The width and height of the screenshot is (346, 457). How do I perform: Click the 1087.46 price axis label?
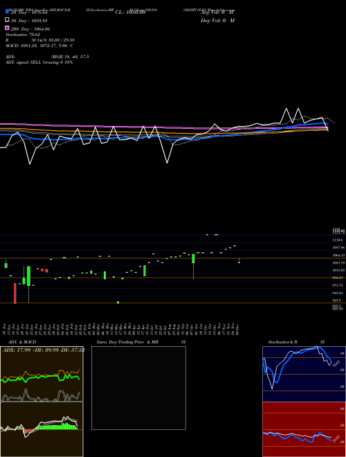click(x=338, y=247)
